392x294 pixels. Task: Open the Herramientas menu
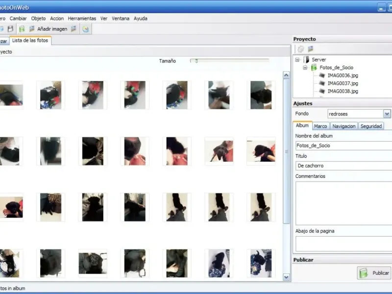point(82,19)
